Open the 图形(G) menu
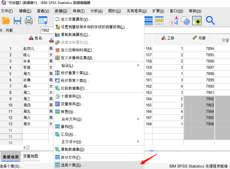The width and height of the screenshot is (230, 169). tap(114, 11)
